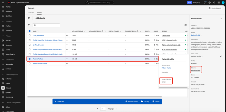226x112 pixels.
Task: Open more actions for DIM_Destination row
Action: [67, 36]
